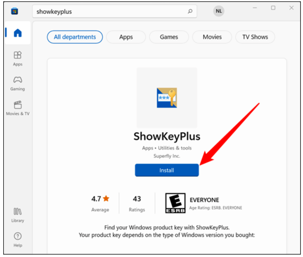Filter results by TV Shows
The height and width of the screenshot is (257, 303).
tap(255, 37)
